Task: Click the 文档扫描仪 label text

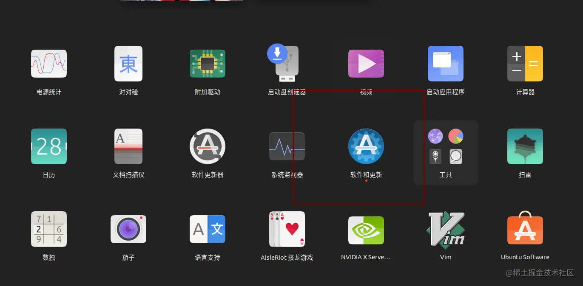Action: point(128,175)
